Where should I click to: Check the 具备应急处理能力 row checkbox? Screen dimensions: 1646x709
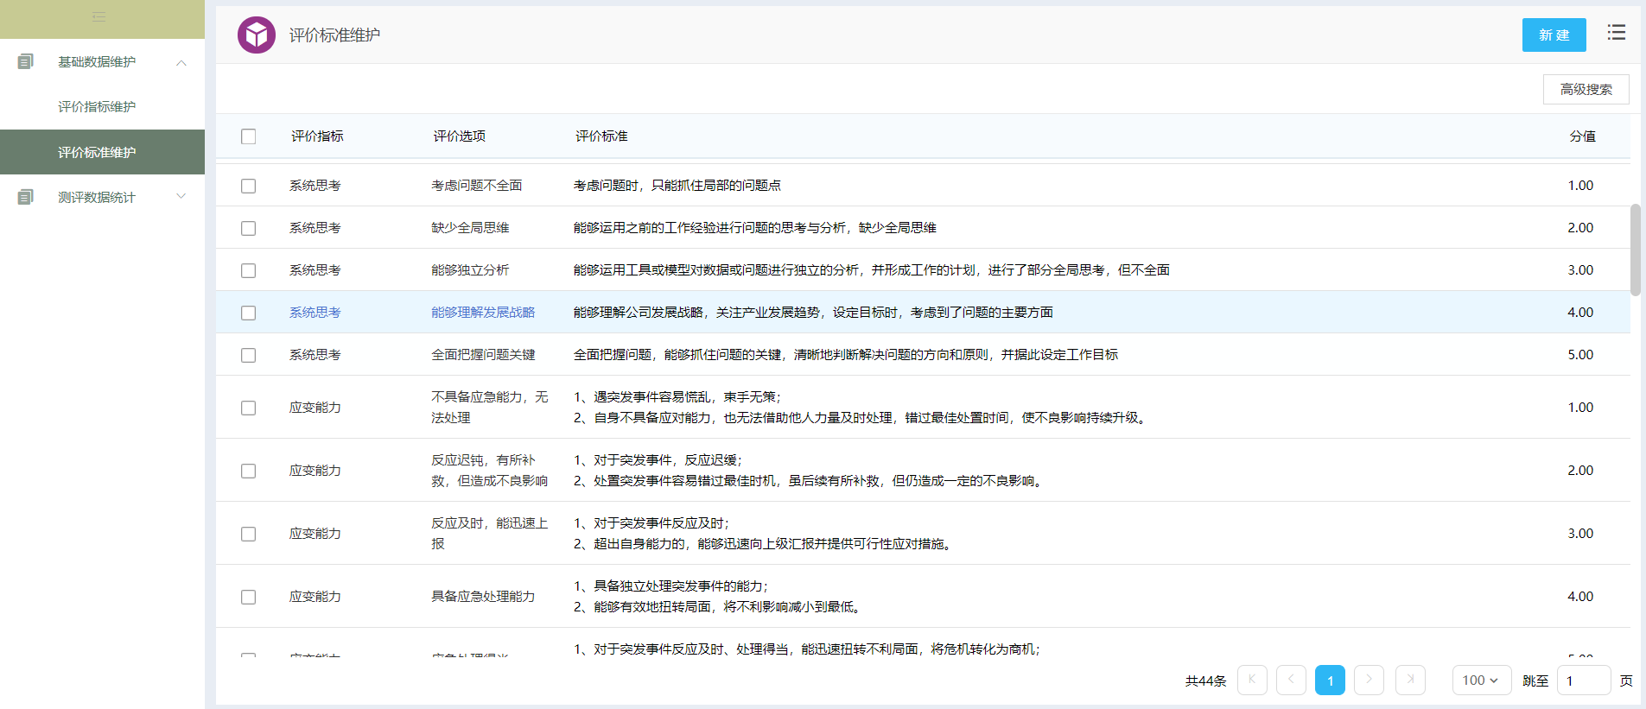click(x=249, y=597)
